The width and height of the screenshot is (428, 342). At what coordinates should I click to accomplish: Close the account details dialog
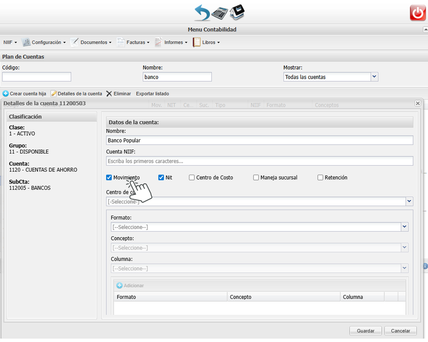(x=417, y=103)
